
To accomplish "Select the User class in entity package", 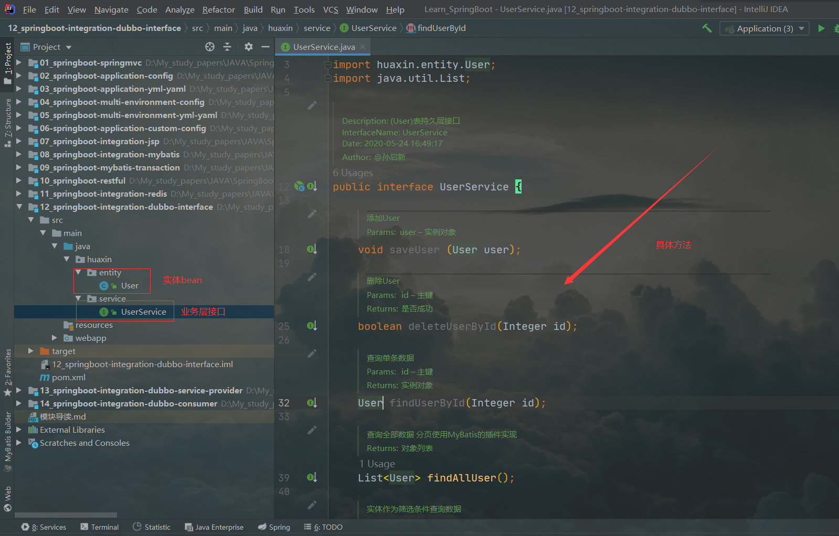I will 130,285.
